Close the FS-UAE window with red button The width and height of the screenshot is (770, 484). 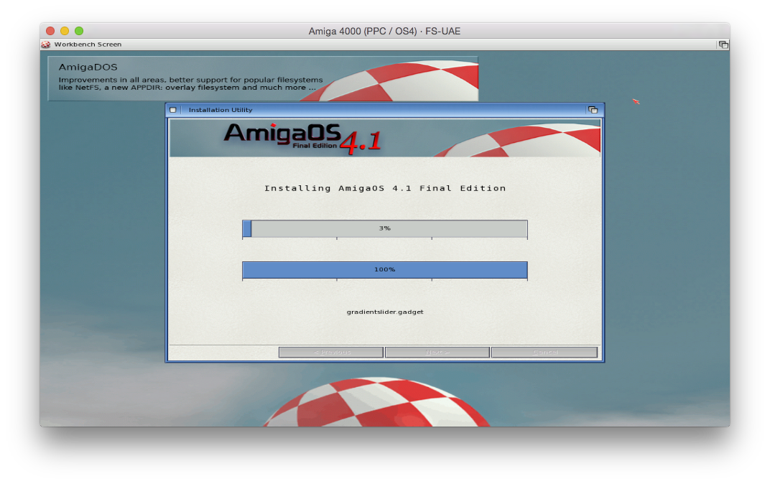click(x=50, y=31)
